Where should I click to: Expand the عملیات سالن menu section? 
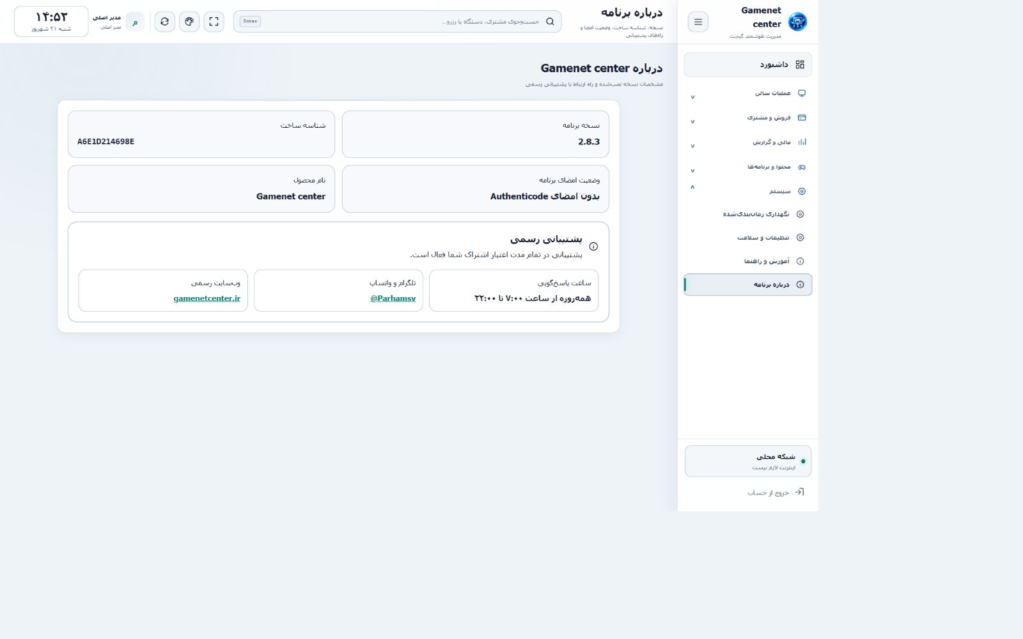(748, 93)
